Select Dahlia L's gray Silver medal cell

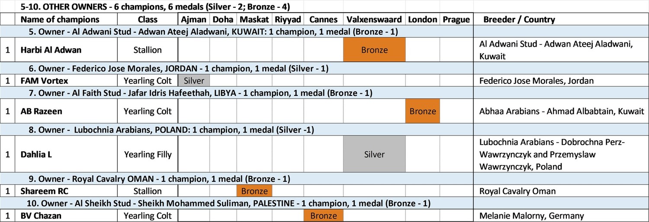(374, 154)
